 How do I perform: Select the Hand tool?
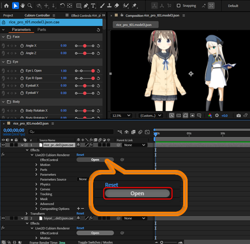(23, 6)
